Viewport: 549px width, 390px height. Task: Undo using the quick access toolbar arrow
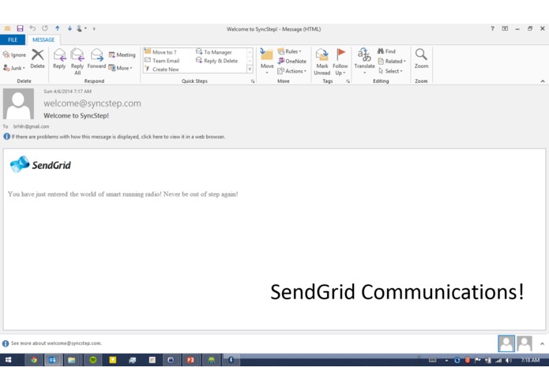tap(32, 28)
